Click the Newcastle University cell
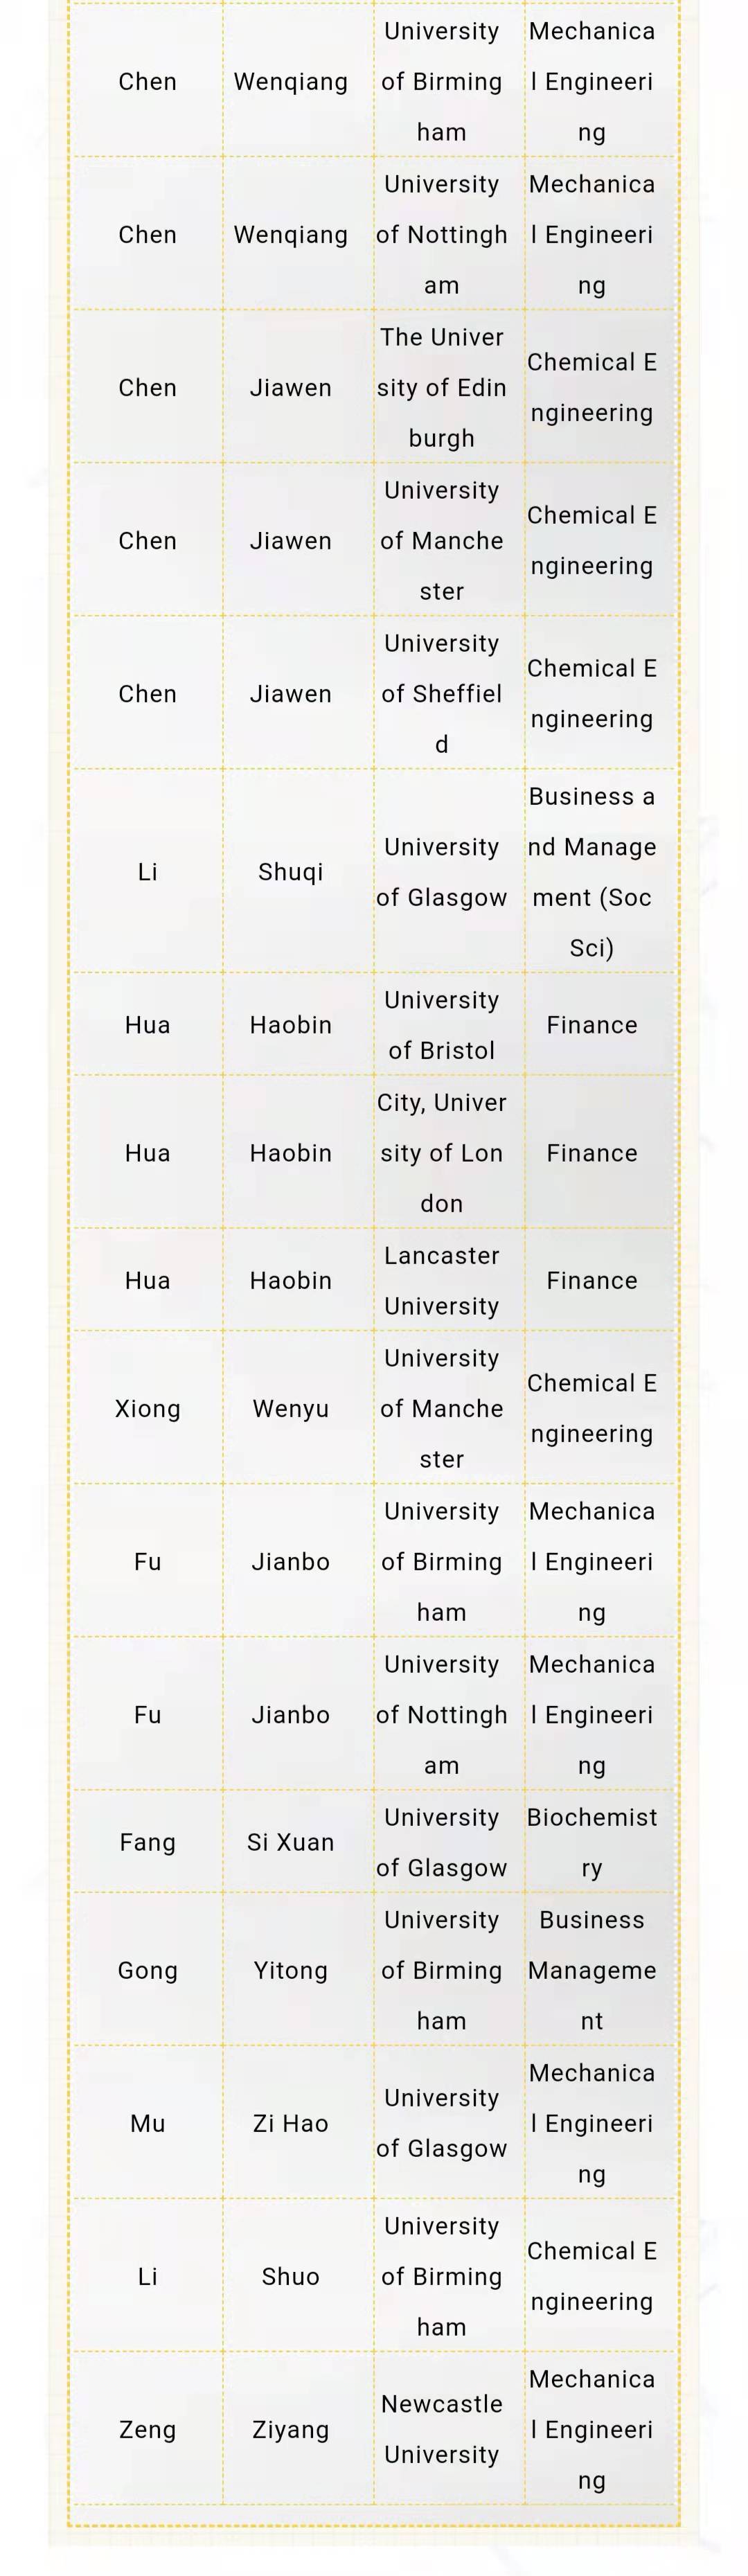Viewport: 748px width, 2576px height. click(441, 2429)
